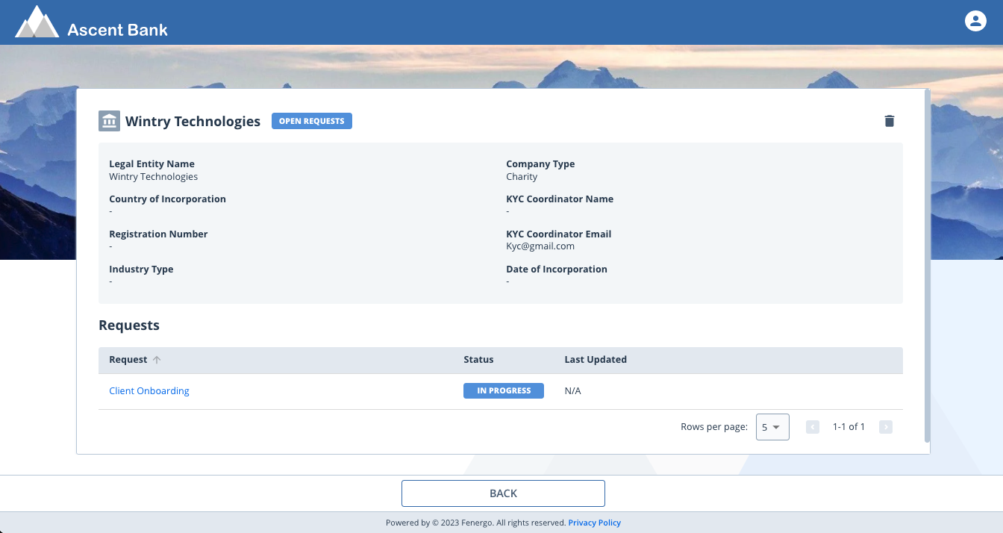1003x533 pixels.
Task: Open the Privacy Policy link
Action: [594, 522]
